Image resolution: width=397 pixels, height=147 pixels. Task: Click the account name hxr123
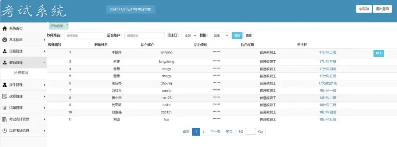coord(167,98)
